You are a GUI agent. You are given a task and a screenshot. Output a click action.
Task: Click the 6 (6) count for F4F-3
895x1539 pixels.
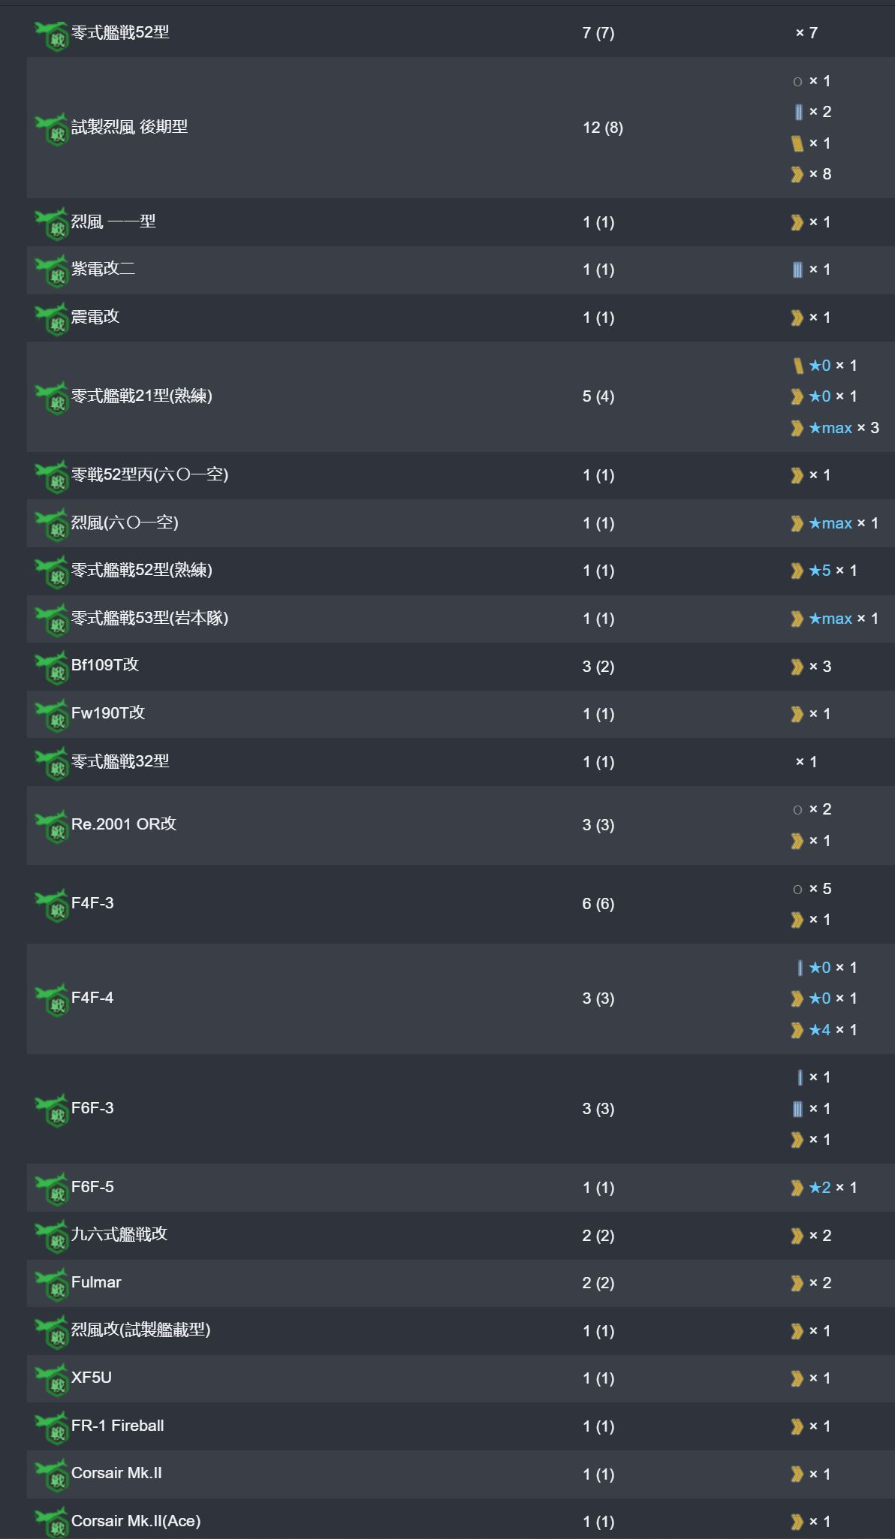[x=598, y=904]
